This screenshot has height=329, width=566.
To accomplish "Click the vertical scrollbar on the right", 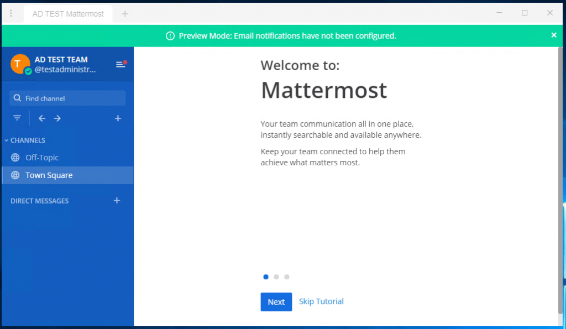I will tap(560, 181).
